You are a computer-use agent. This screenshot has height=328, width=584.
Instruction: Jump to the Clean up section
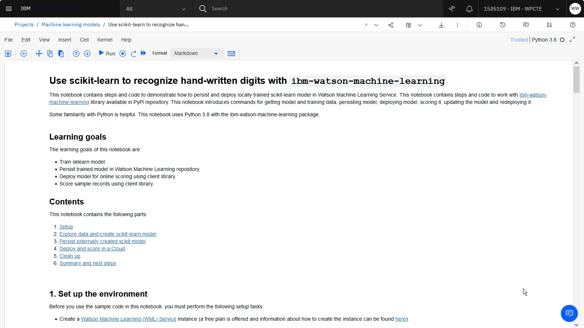tap(70, 256)
